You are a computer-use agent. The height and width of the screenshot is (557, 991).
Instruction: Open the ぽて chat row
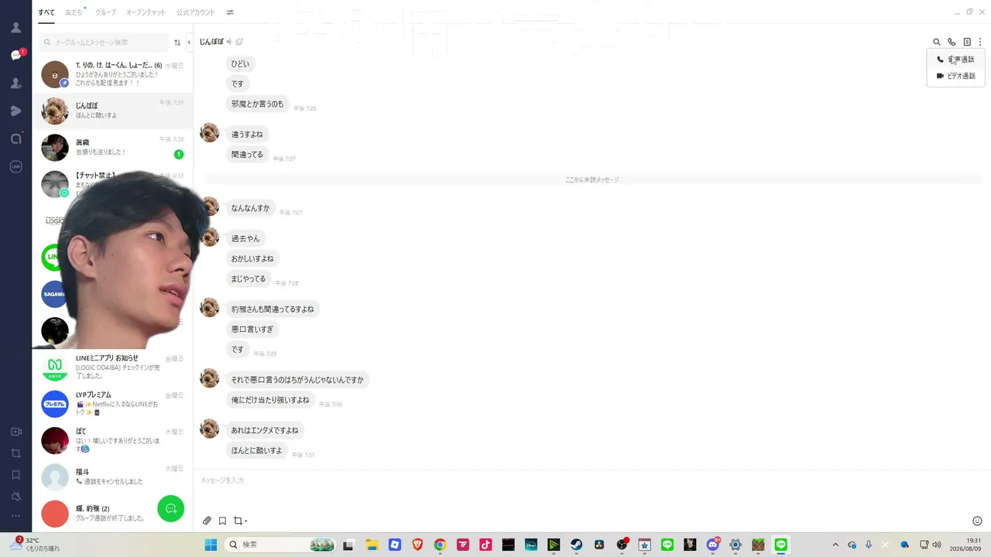click(112, 440)
